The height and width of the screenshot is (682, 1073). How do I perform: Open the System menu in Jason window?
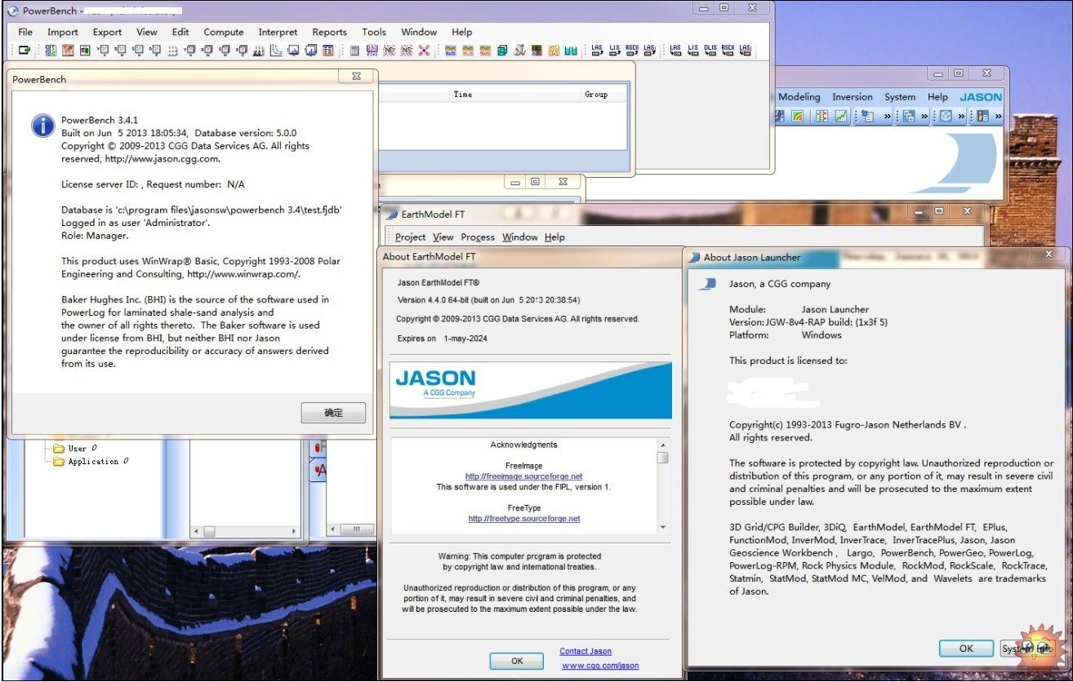(x=900, y=96)
